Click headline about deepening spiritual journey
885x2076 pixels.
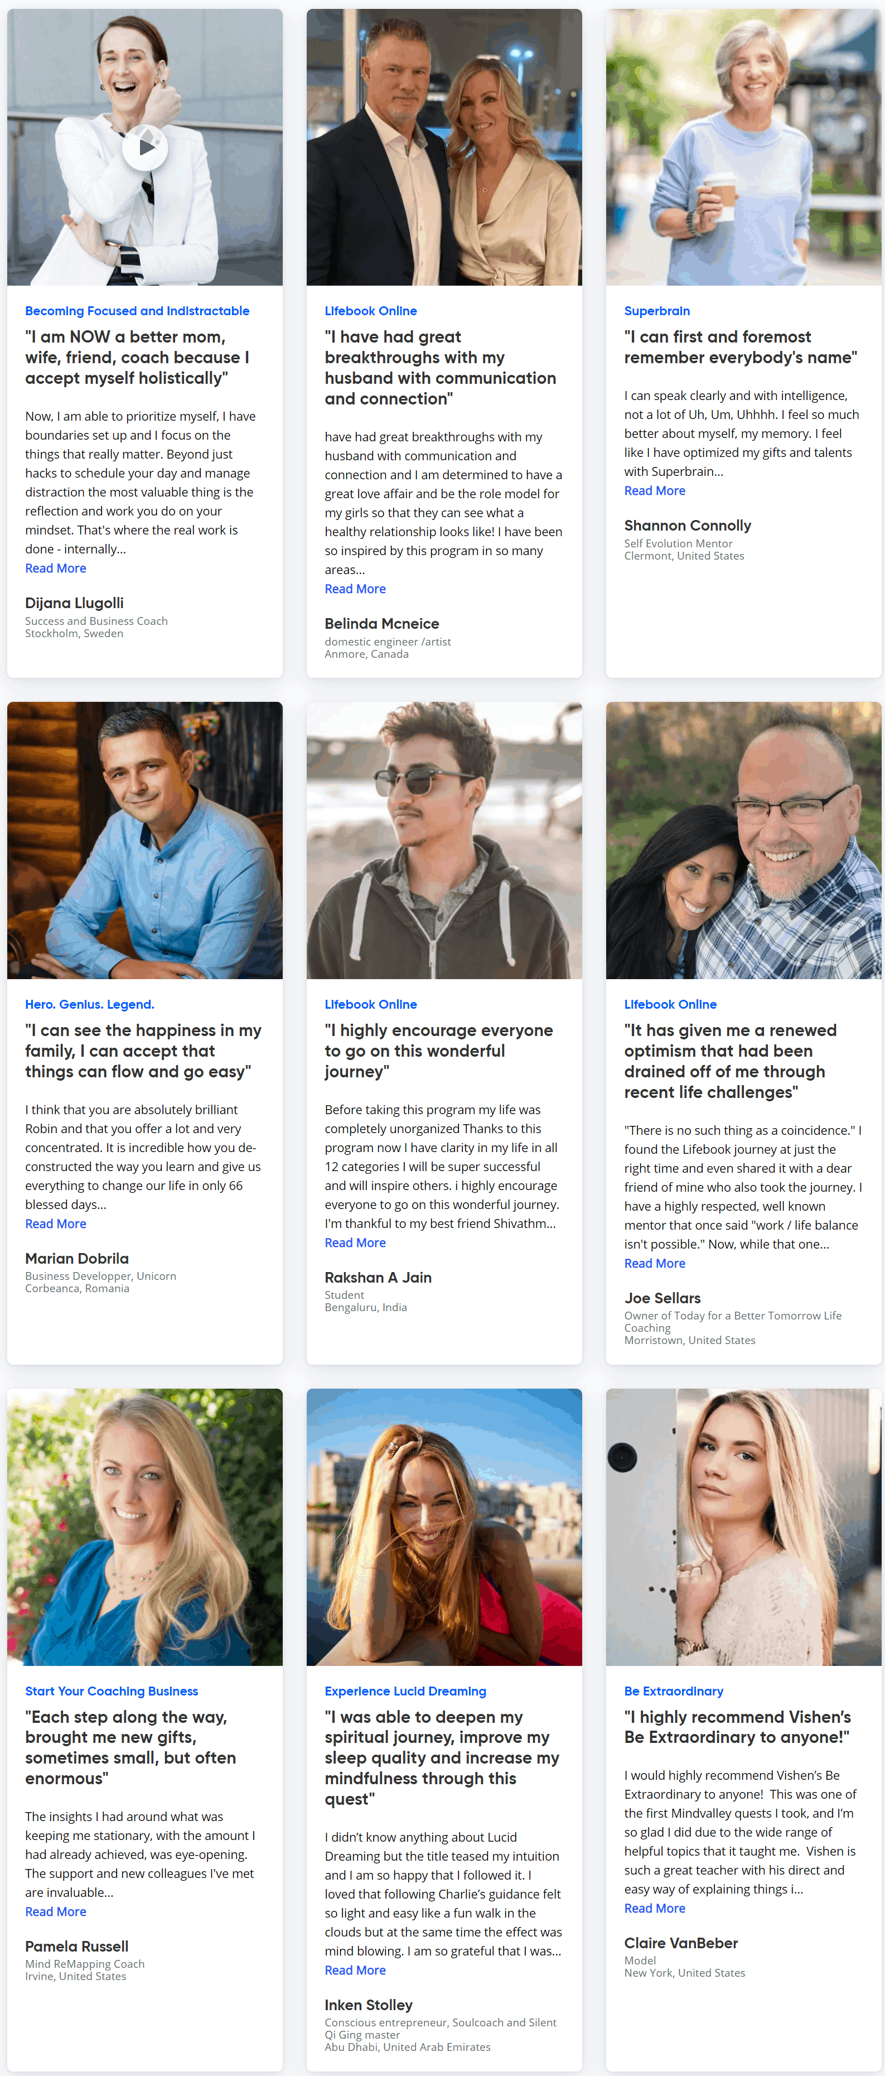point(442,1759)
